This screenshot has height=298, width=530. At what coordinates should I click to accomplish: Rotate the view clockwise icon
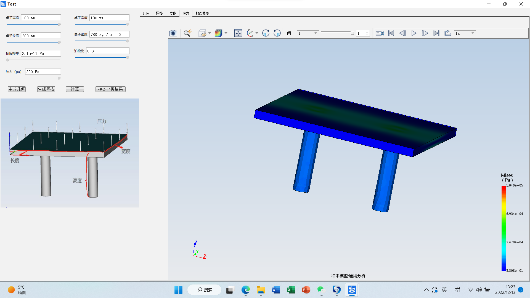tap(266, 33)
